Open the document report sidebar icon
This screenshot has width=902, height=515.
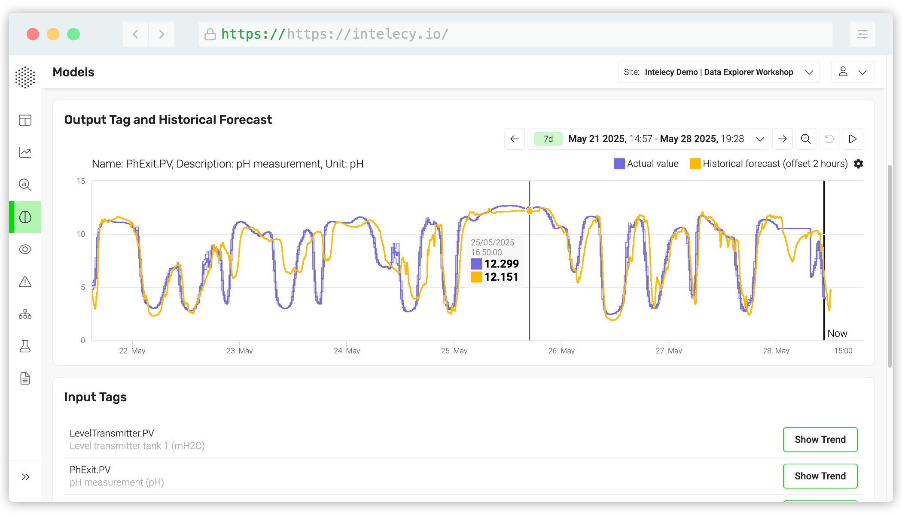point(25,379)
